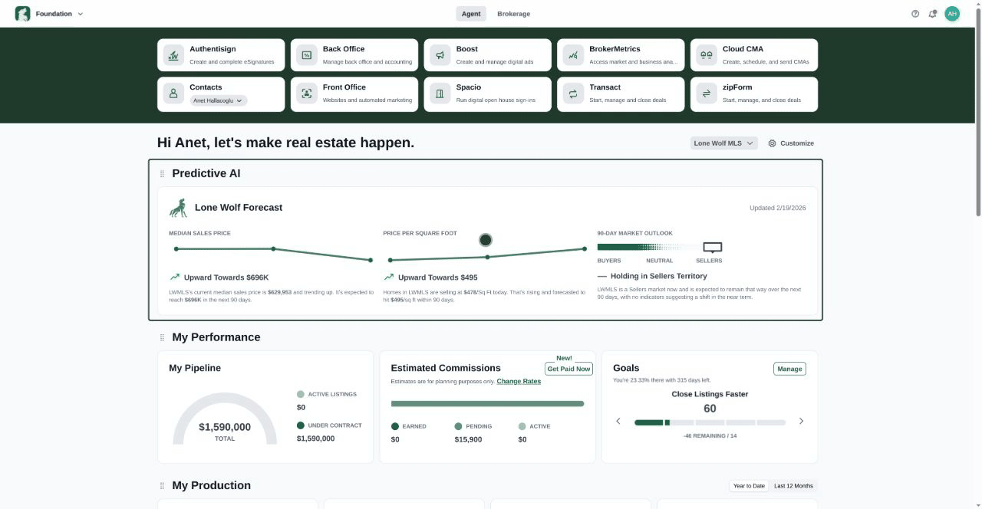This screenshot has width=982, height=509.
Task: Expand the Foundation product dropdown
Action: (81, 14)
